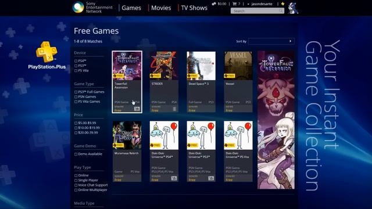
Task: Open Doki-Doki Universe PS3 cover thumbnail
Action: [201, 135]
